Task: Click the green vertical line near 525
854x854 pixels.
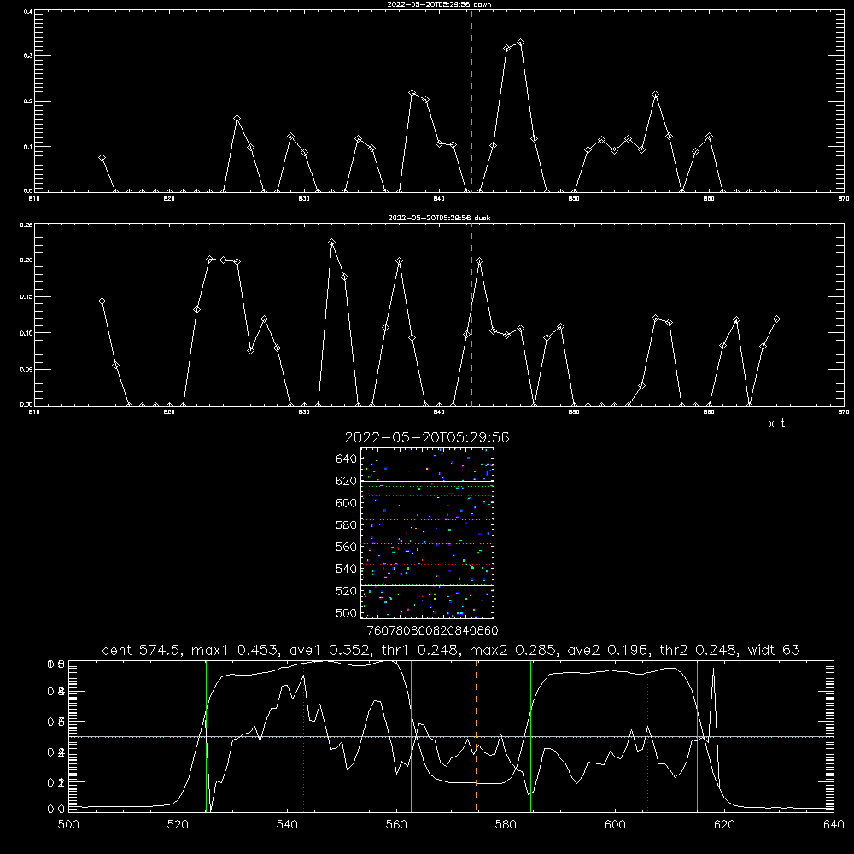Action: [x=207, y=736]
